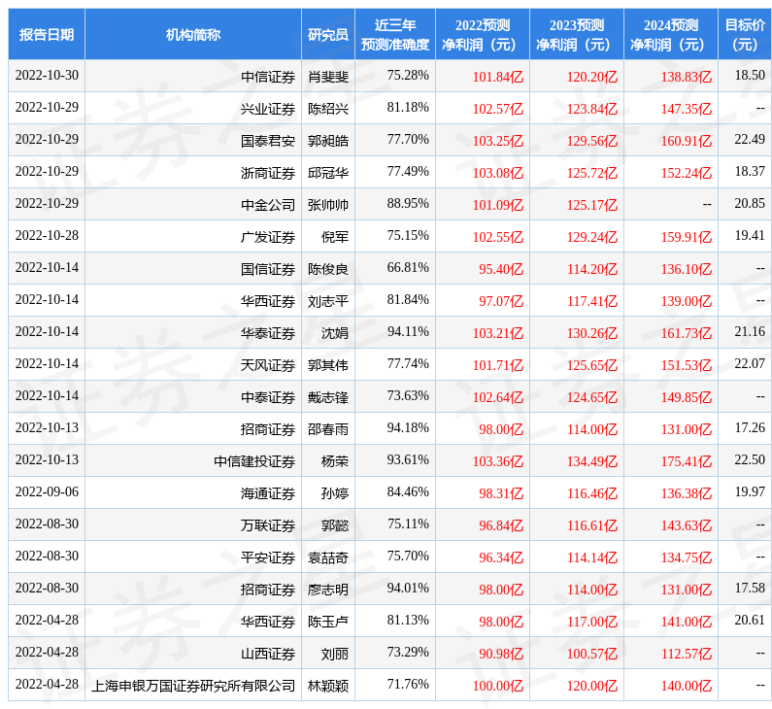Image resolution: width=772 pixels, height=709 pixels.
Task: Select researcher 刘志平
Action: pyautogui.click(x=328, y=301)
